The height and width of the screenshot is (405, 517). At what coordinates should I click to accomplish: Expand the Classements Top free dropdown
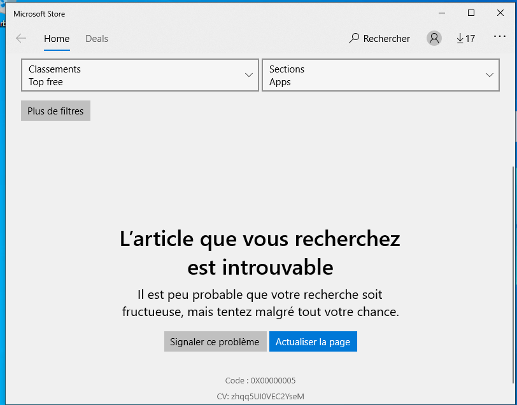(140, 75)
